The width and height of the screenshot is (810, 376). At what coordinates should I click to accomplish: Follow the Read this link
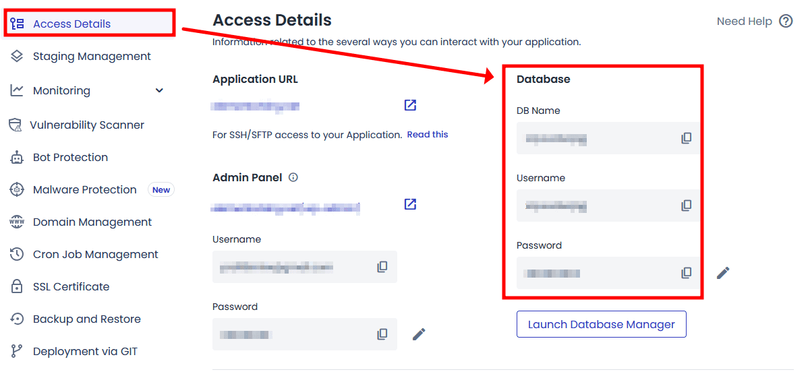[x=428, y=135]
